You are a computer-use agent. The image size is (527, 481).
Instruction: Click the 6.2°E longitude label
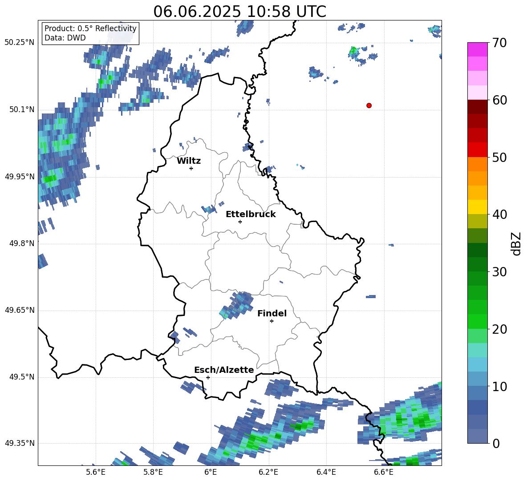[268, 473]
